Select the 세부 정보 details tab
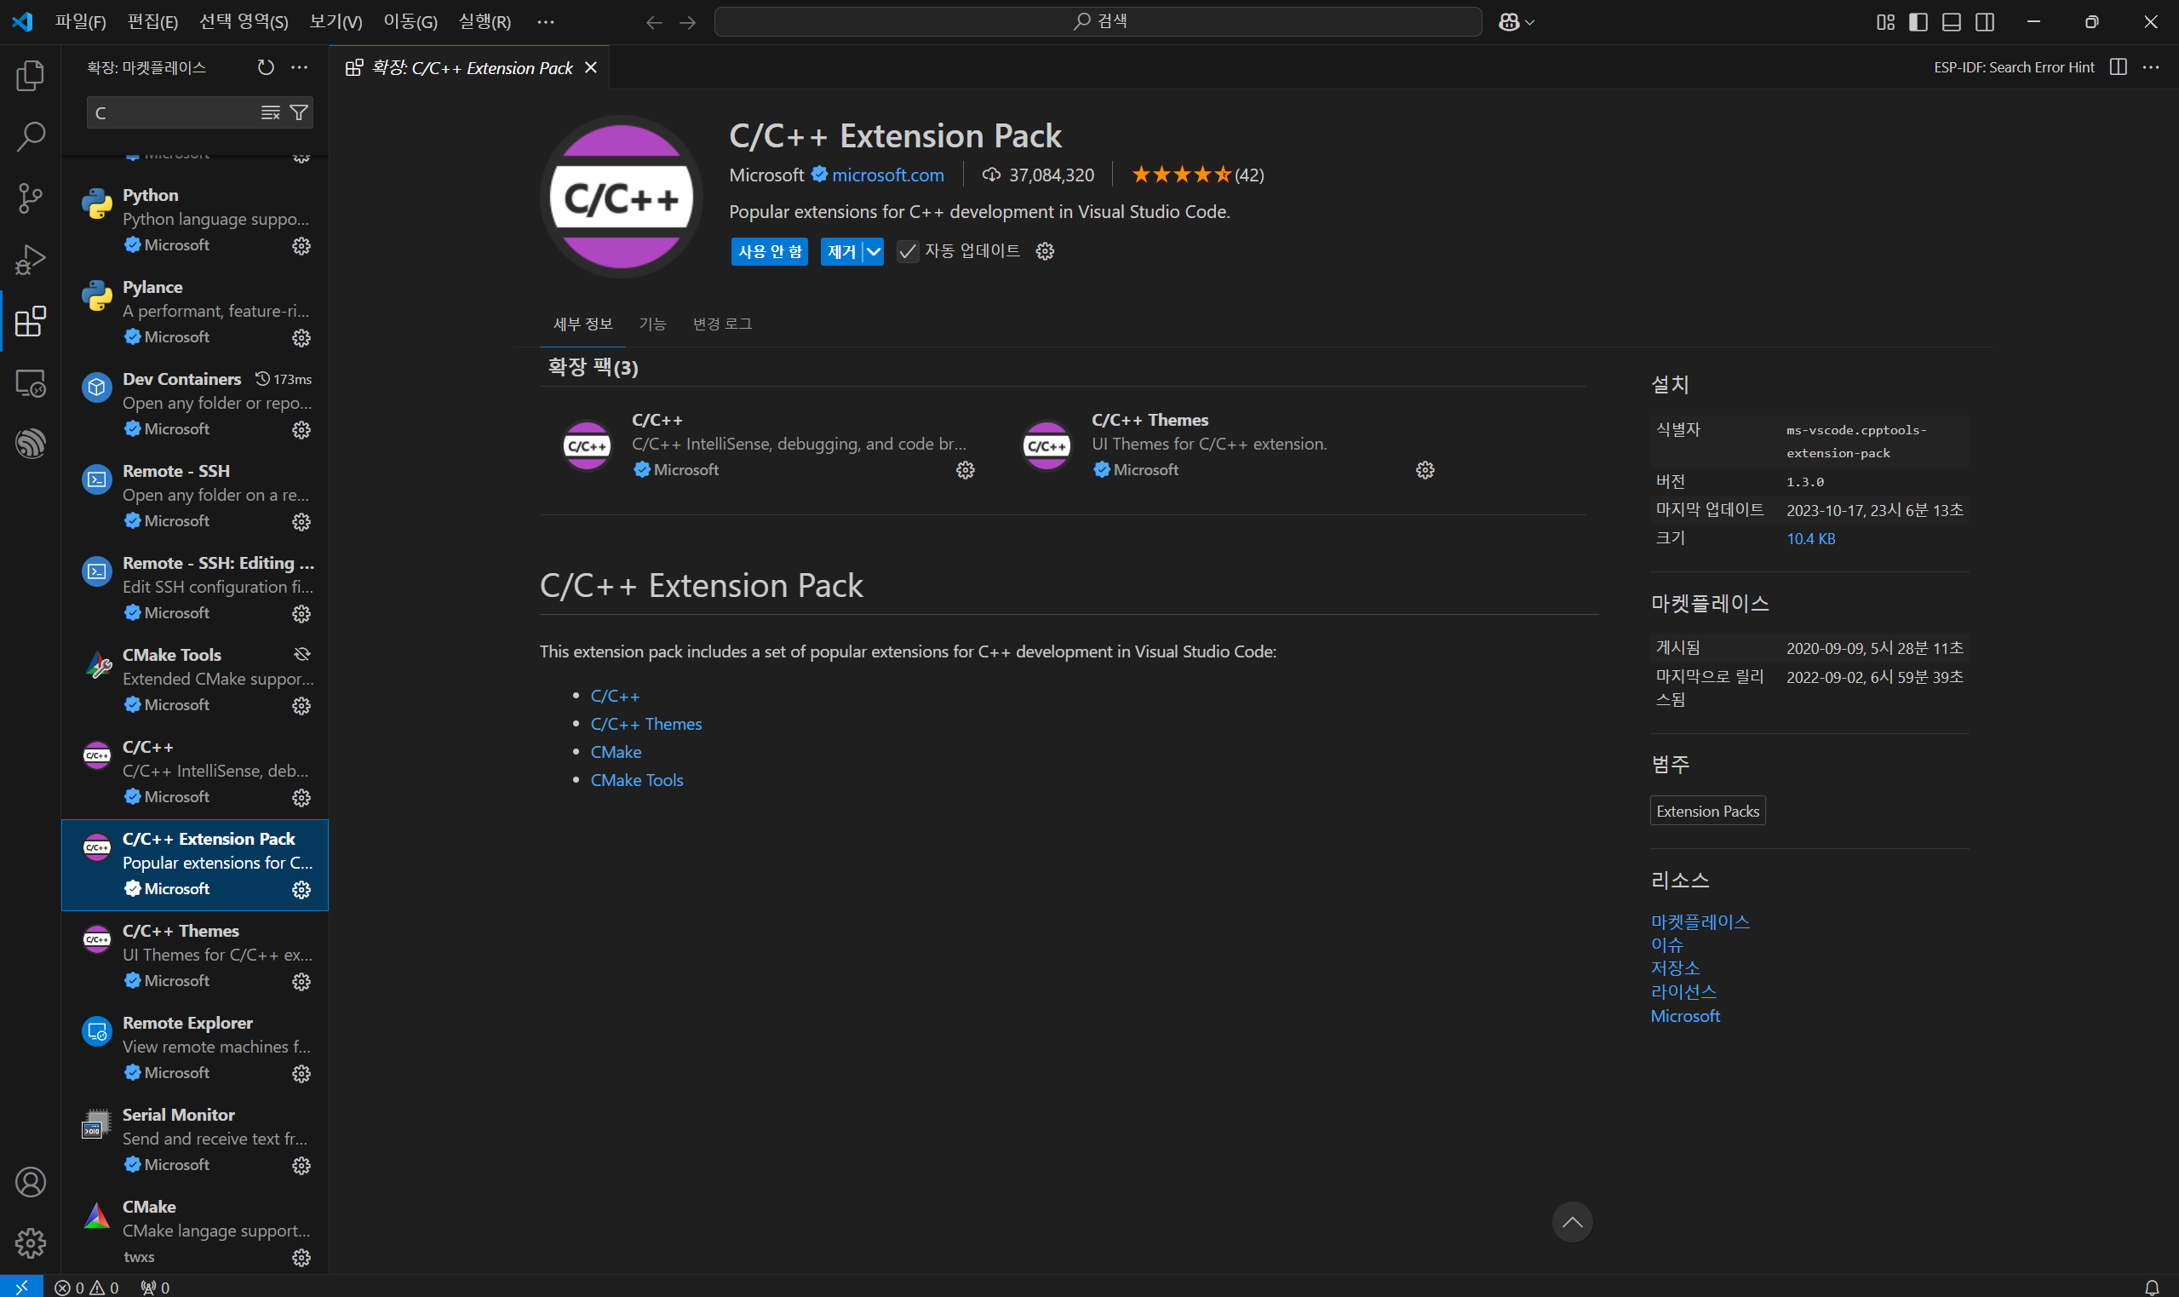 [x=582, y=324]
